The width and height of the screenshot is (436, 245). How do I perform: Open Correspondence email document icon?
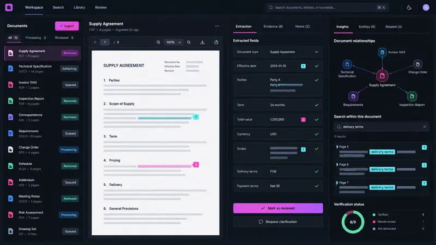click(10, 117)
